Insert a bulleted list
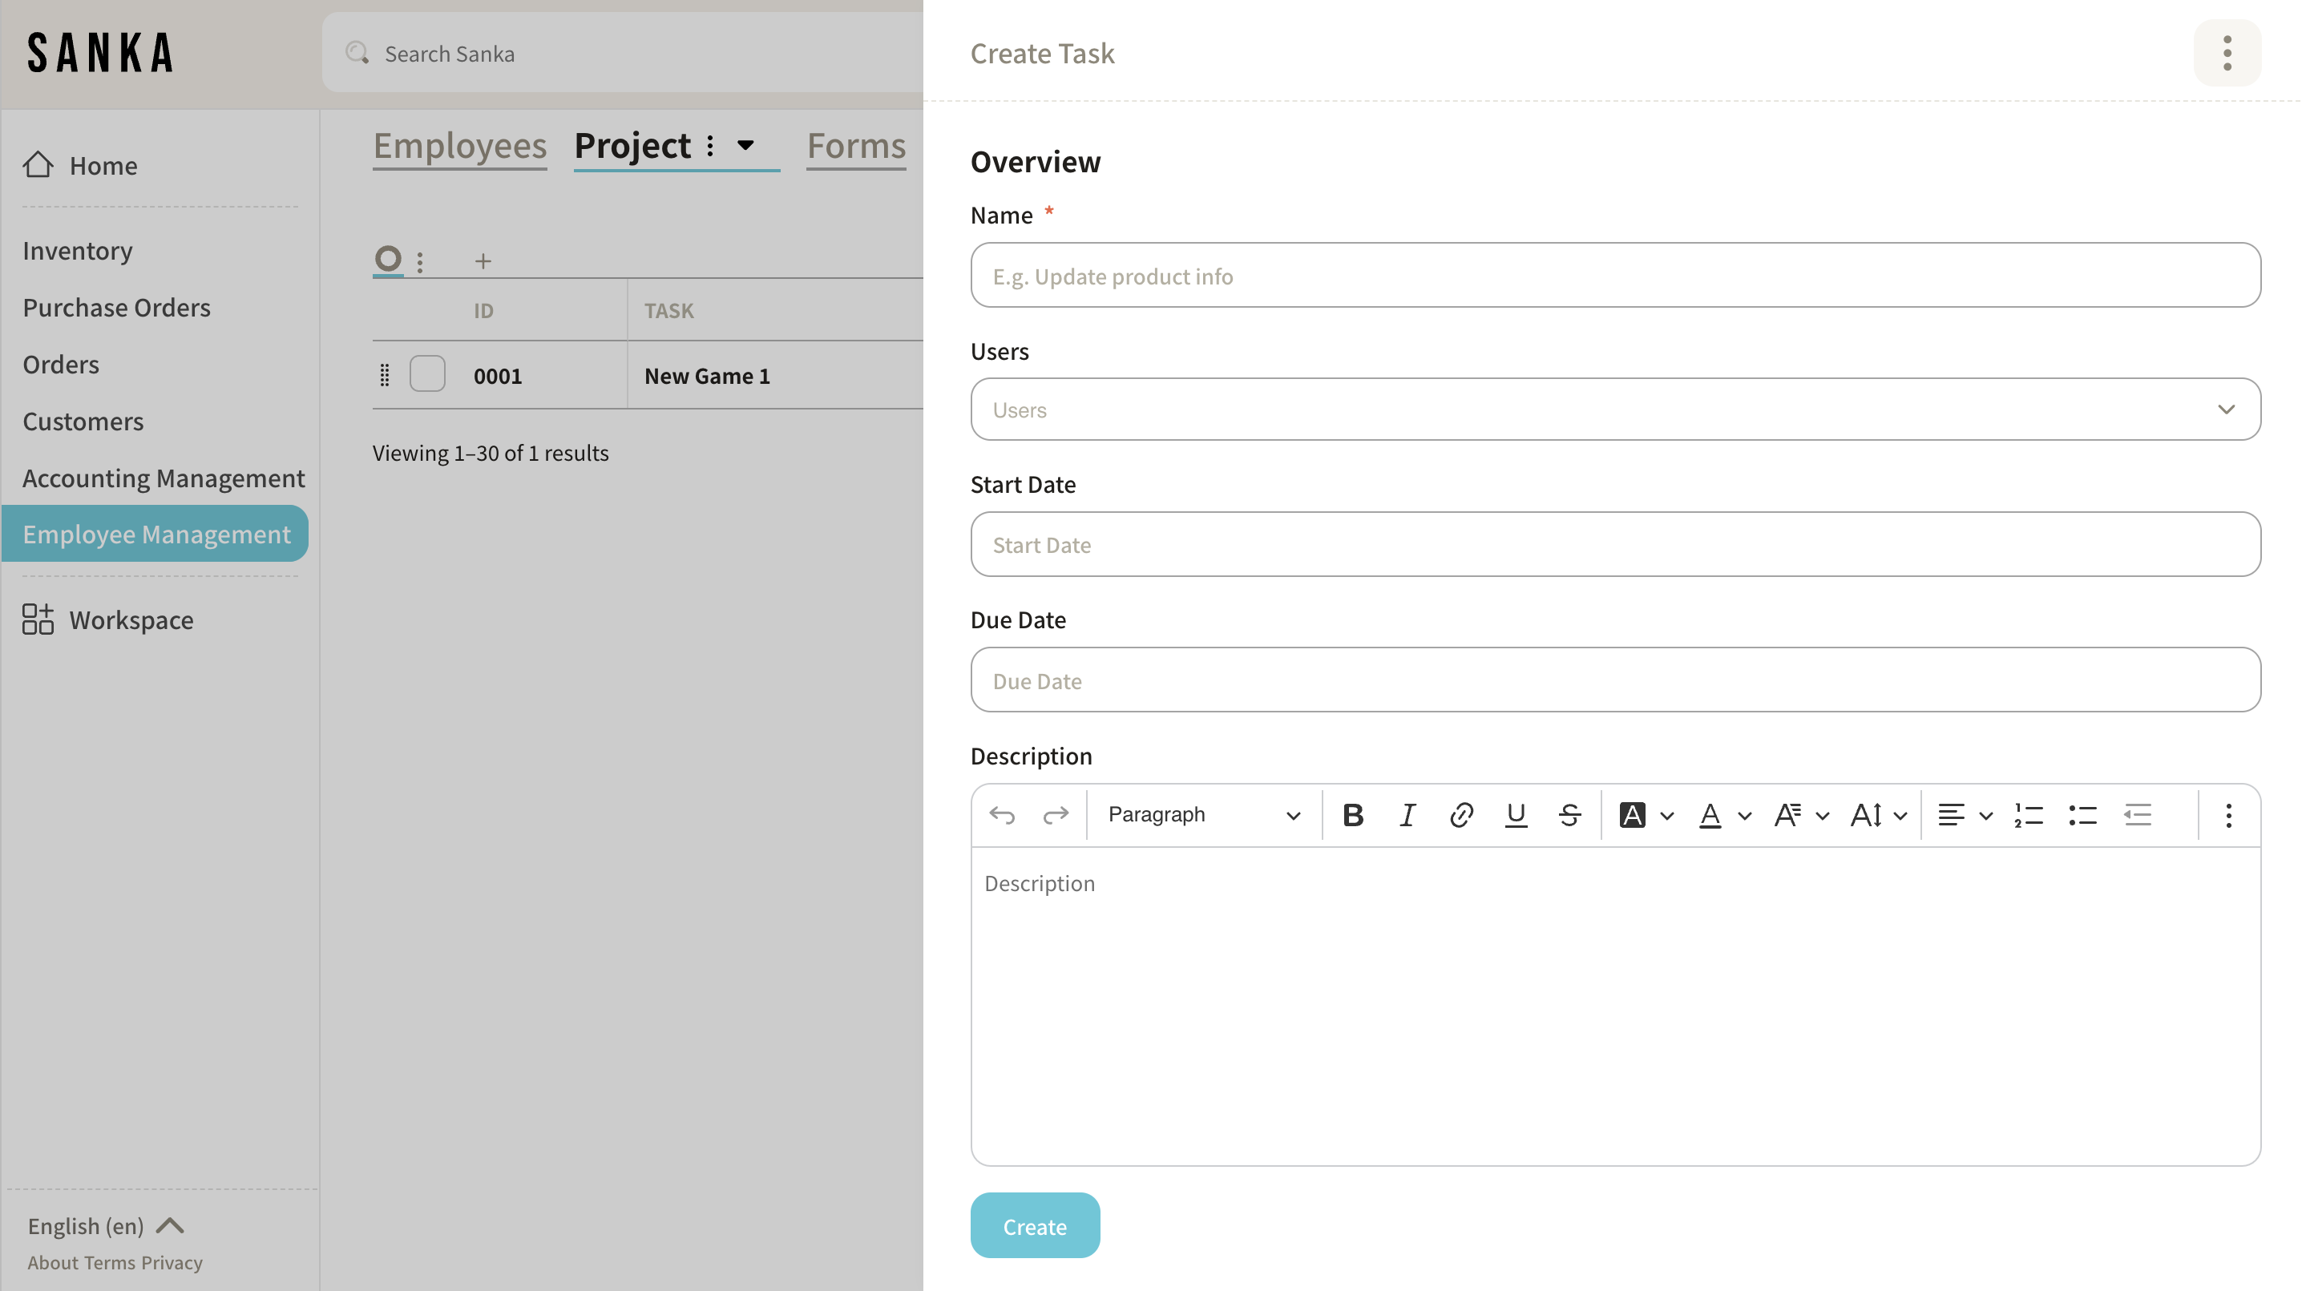The height and width of the screenshot is (1291, 2302). click(x=2082, y=815)
